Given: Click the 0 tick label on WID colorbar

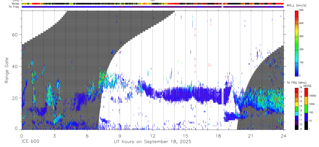Looking at the screenshot, I should pos(300,75).
